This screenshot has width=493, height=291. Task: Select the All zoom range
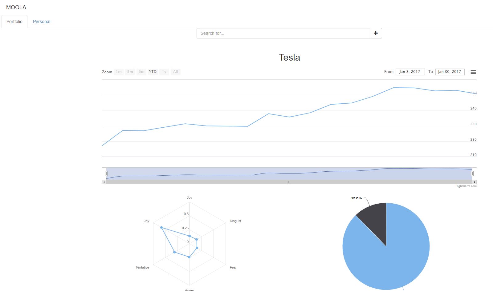(176, 72)
